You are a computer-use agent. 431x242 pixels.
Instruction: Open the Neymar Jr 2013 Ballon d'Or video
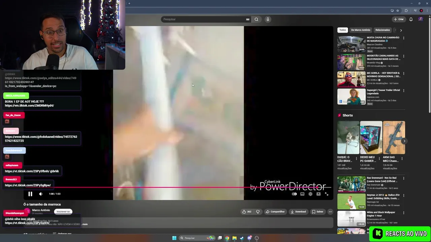(x=351, y=201)
